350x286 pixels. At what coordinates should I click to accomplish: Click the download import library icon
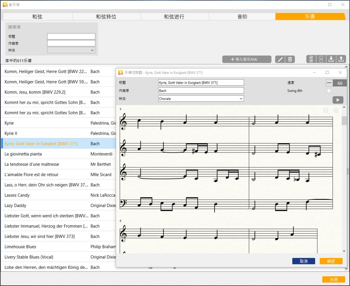click(x=331, y=59)
